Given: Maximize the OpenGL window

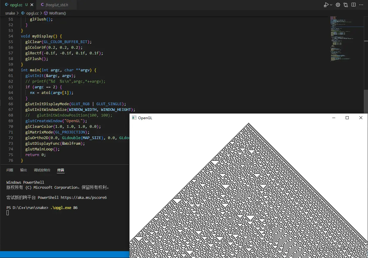Looking at the screenshot, I should (347, 118).
